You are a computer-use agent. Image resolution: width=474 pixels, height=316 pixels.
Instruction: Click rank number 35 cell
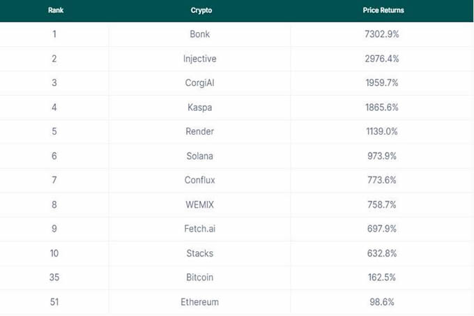pyautogui.click(x=54, y=278)
